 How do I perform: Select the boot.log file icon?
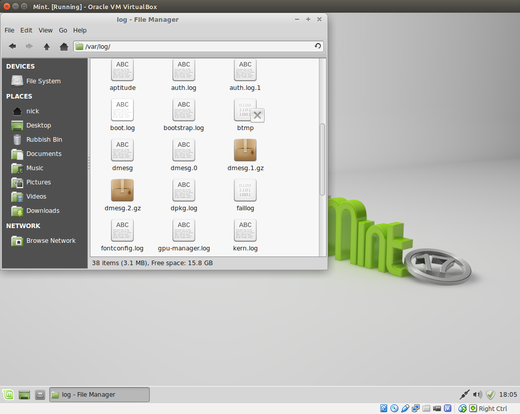(122, 110)
